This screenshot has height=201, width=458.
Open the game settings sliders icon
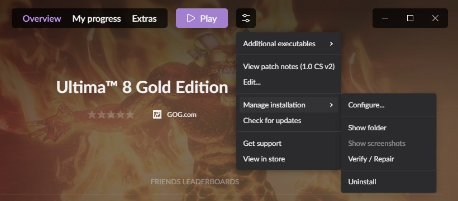(246, 18)
